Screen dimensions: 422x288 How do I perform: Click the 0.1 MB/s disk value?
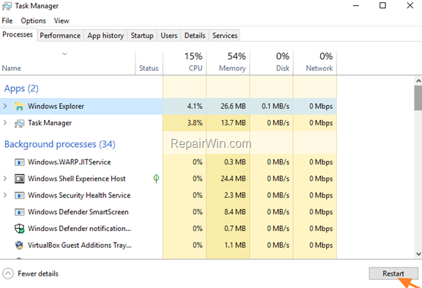[275, 106]
